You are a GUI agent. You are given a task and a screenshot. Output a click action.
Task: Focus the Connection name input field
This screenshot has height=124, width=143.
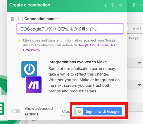tap(70, 29)
